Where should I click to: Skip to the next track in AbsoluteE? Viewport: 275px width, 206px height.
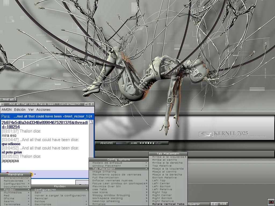coord(151,143)
